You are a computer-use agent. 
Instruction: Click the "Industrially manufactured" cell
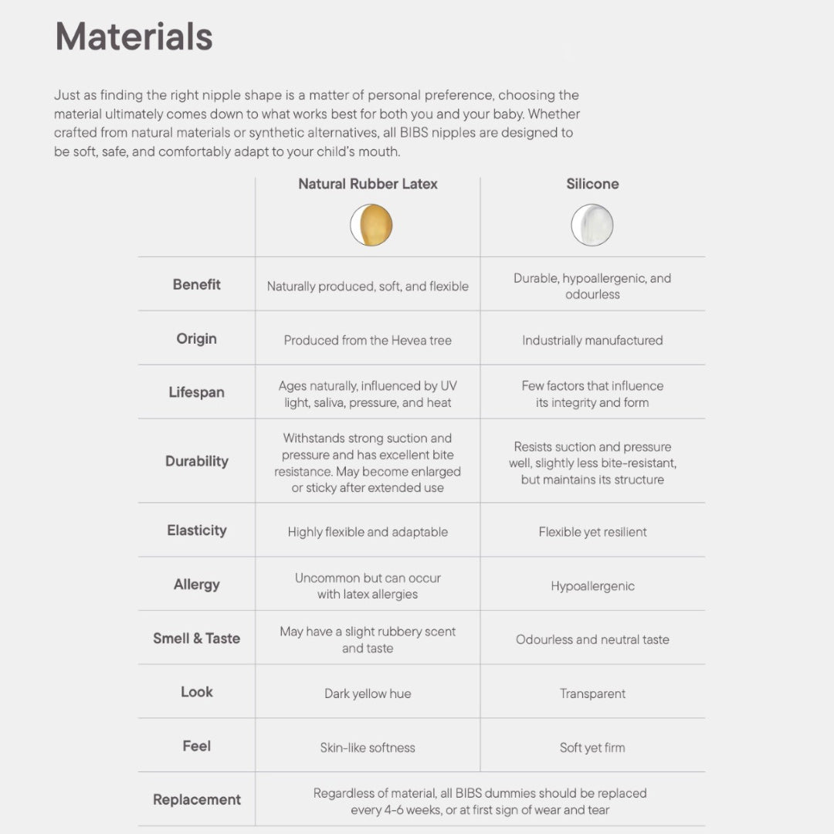(592, 341)
